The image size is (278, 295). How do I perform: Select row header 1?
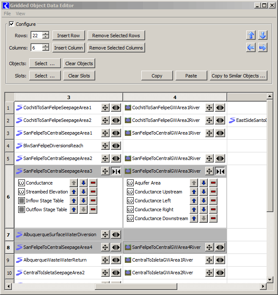coord(8,108)
